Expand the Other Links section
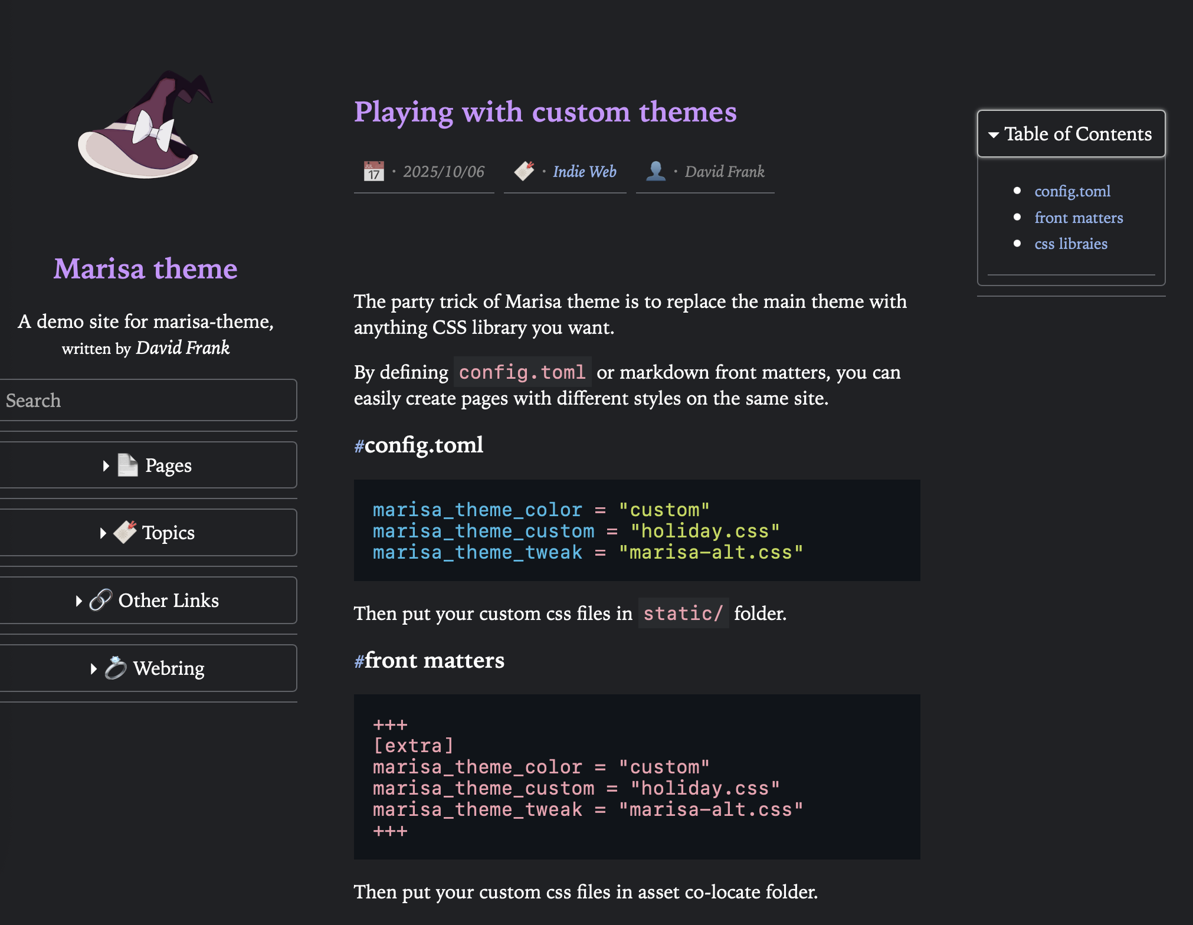This screenshot has height=925, width=1193. [79, 601]
